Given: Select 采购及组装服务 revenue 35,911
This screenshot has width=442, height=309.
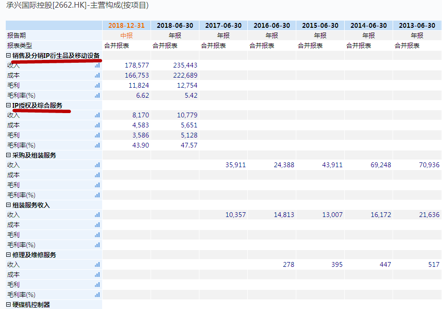Looking at the screenshot, I should 236,165.
